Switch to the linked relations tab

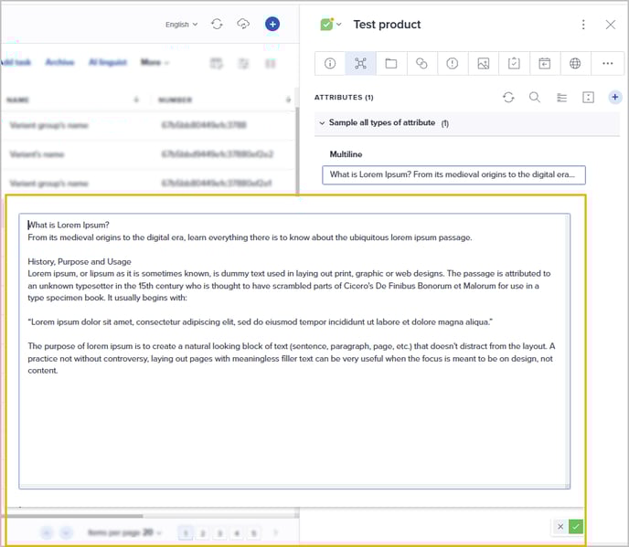421,63
